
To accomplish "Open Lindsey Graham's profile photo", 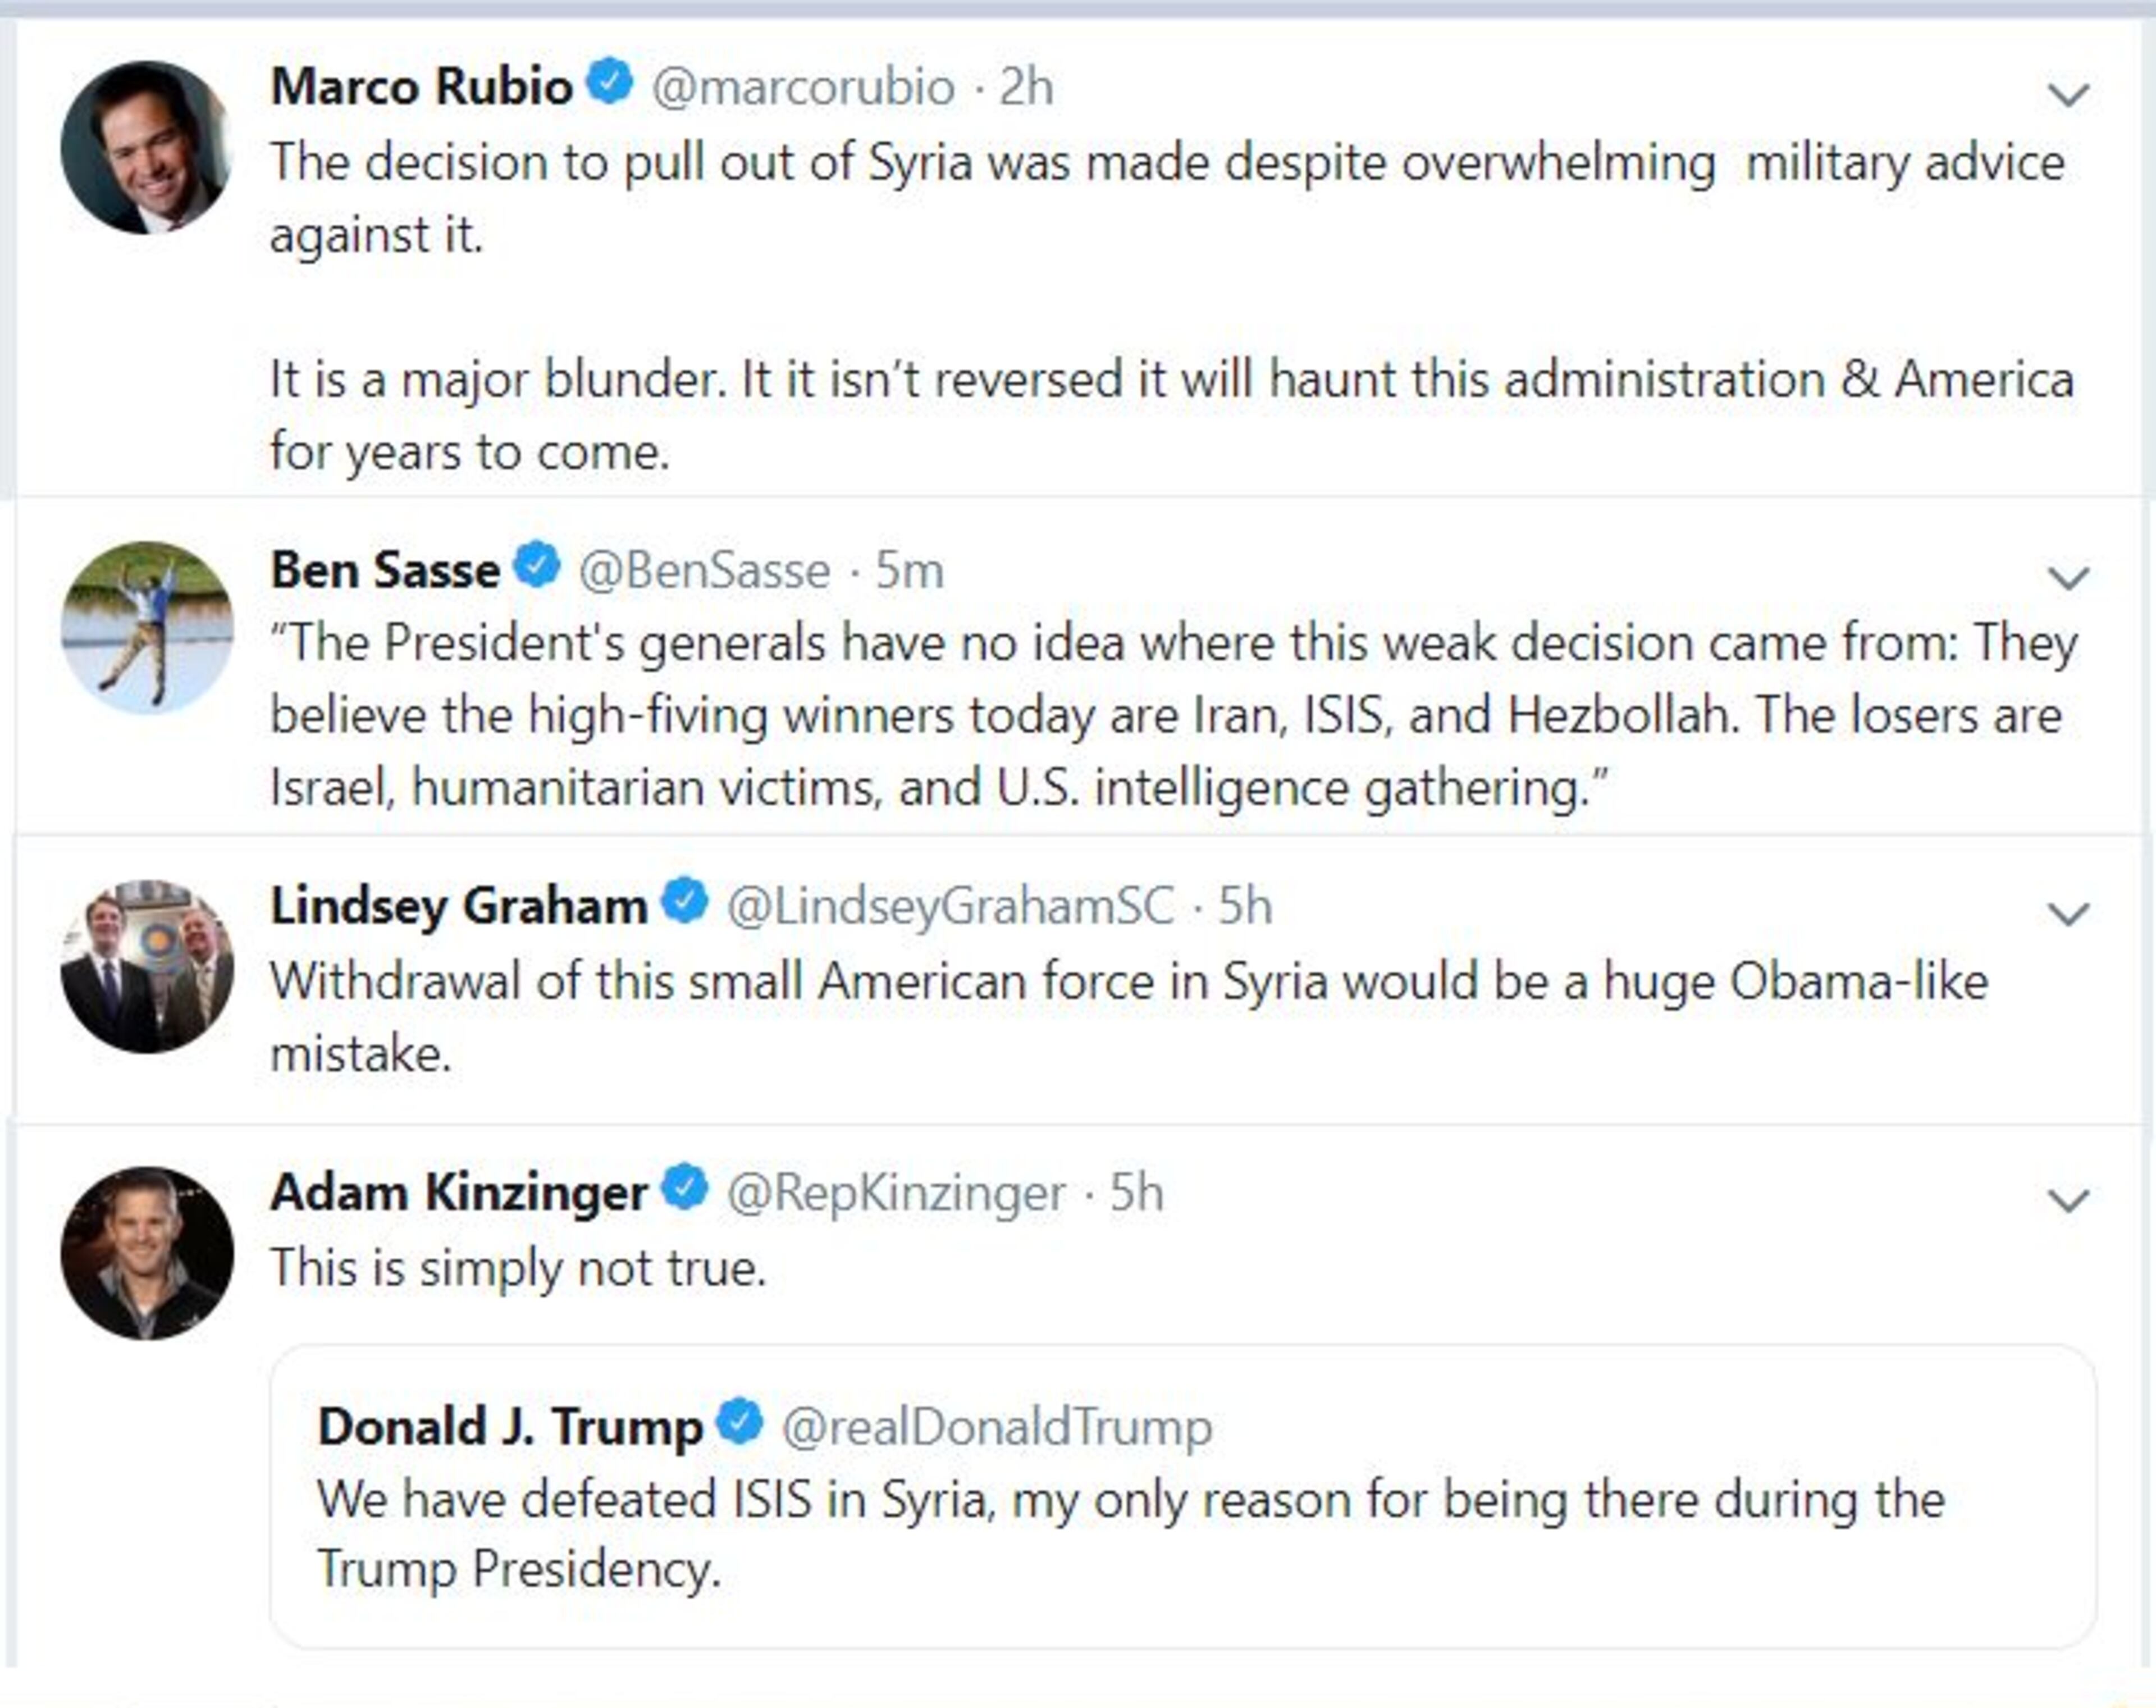I will coord(147,966).
